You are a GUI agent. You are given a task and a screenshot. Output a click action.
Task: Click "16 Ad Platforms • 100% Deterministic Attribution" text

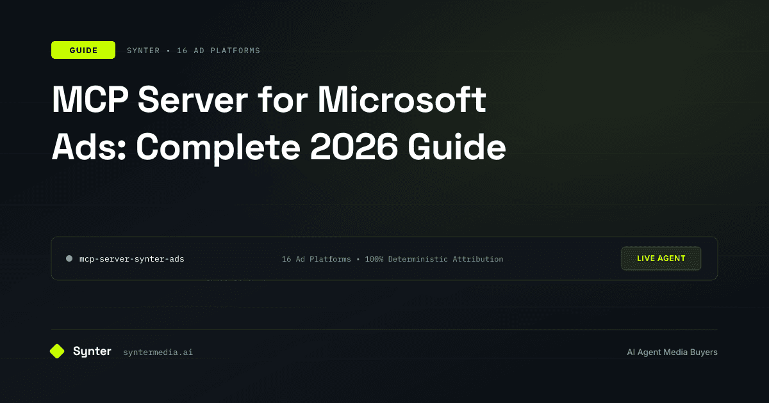click(x=392, y=259)
